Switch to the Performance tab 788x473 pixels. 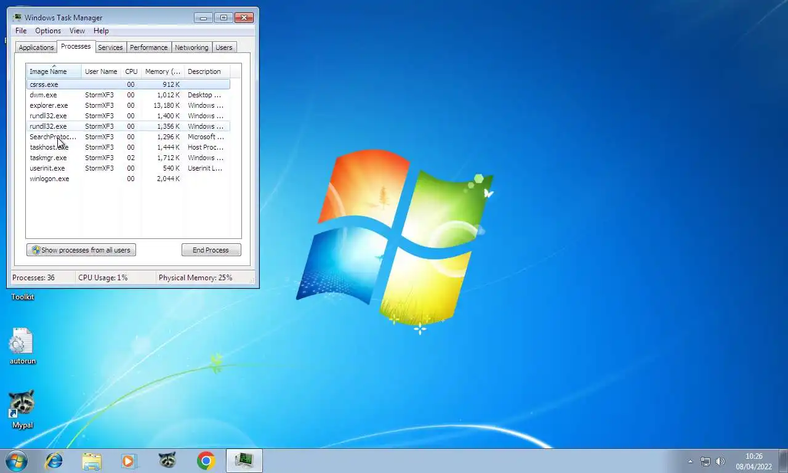pos(148,47)
